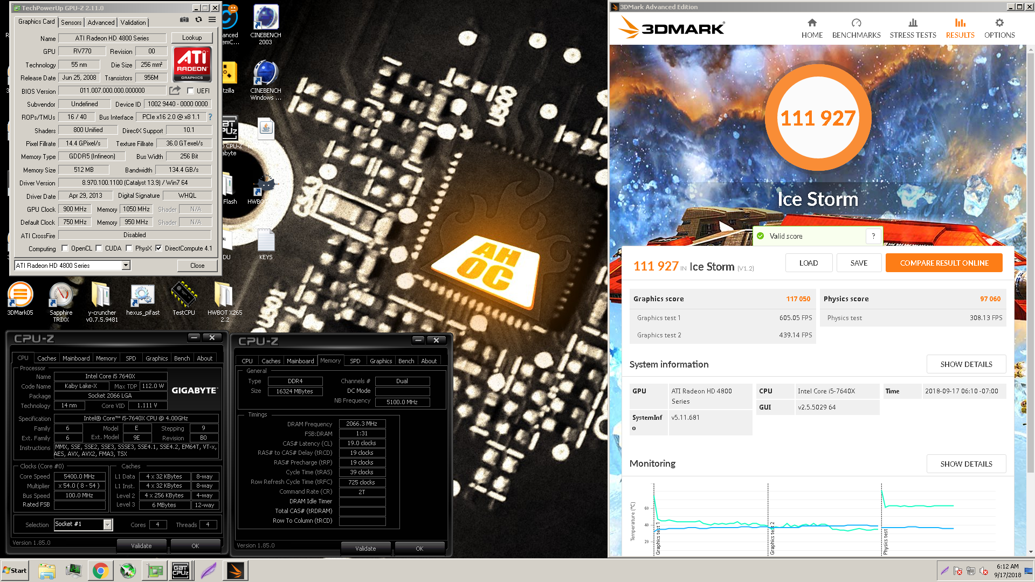Click the GPU Name field ATI Radeon HD 4800 Series
Image resolution: width=1035 pixels, height=582 pixels.
point(112,38)
